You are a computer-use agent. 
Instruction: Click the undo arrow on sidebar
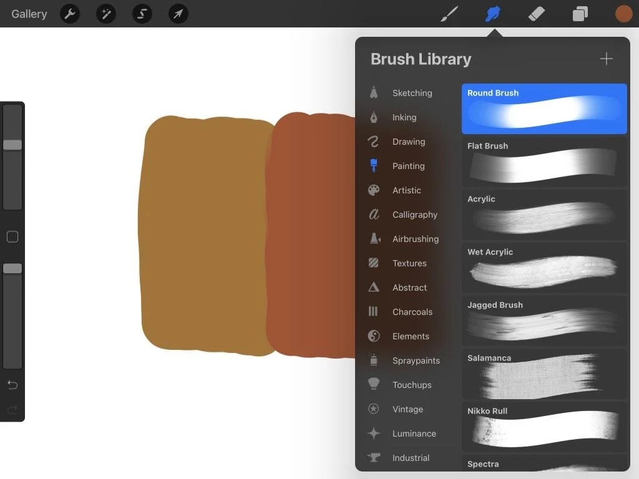click(12, 385)
